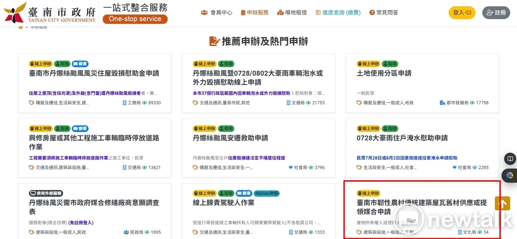
Task: Click 線上申辦 badge on 0728大豪雨住戶淹水 card
Action: 368,128
